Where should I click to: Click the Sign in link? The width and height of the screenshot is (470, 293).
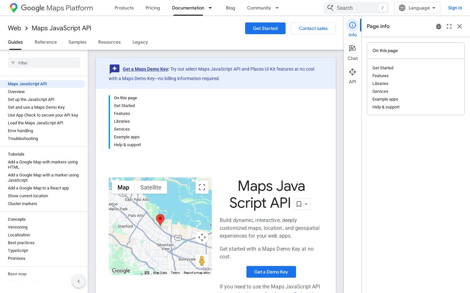[455, 8]
